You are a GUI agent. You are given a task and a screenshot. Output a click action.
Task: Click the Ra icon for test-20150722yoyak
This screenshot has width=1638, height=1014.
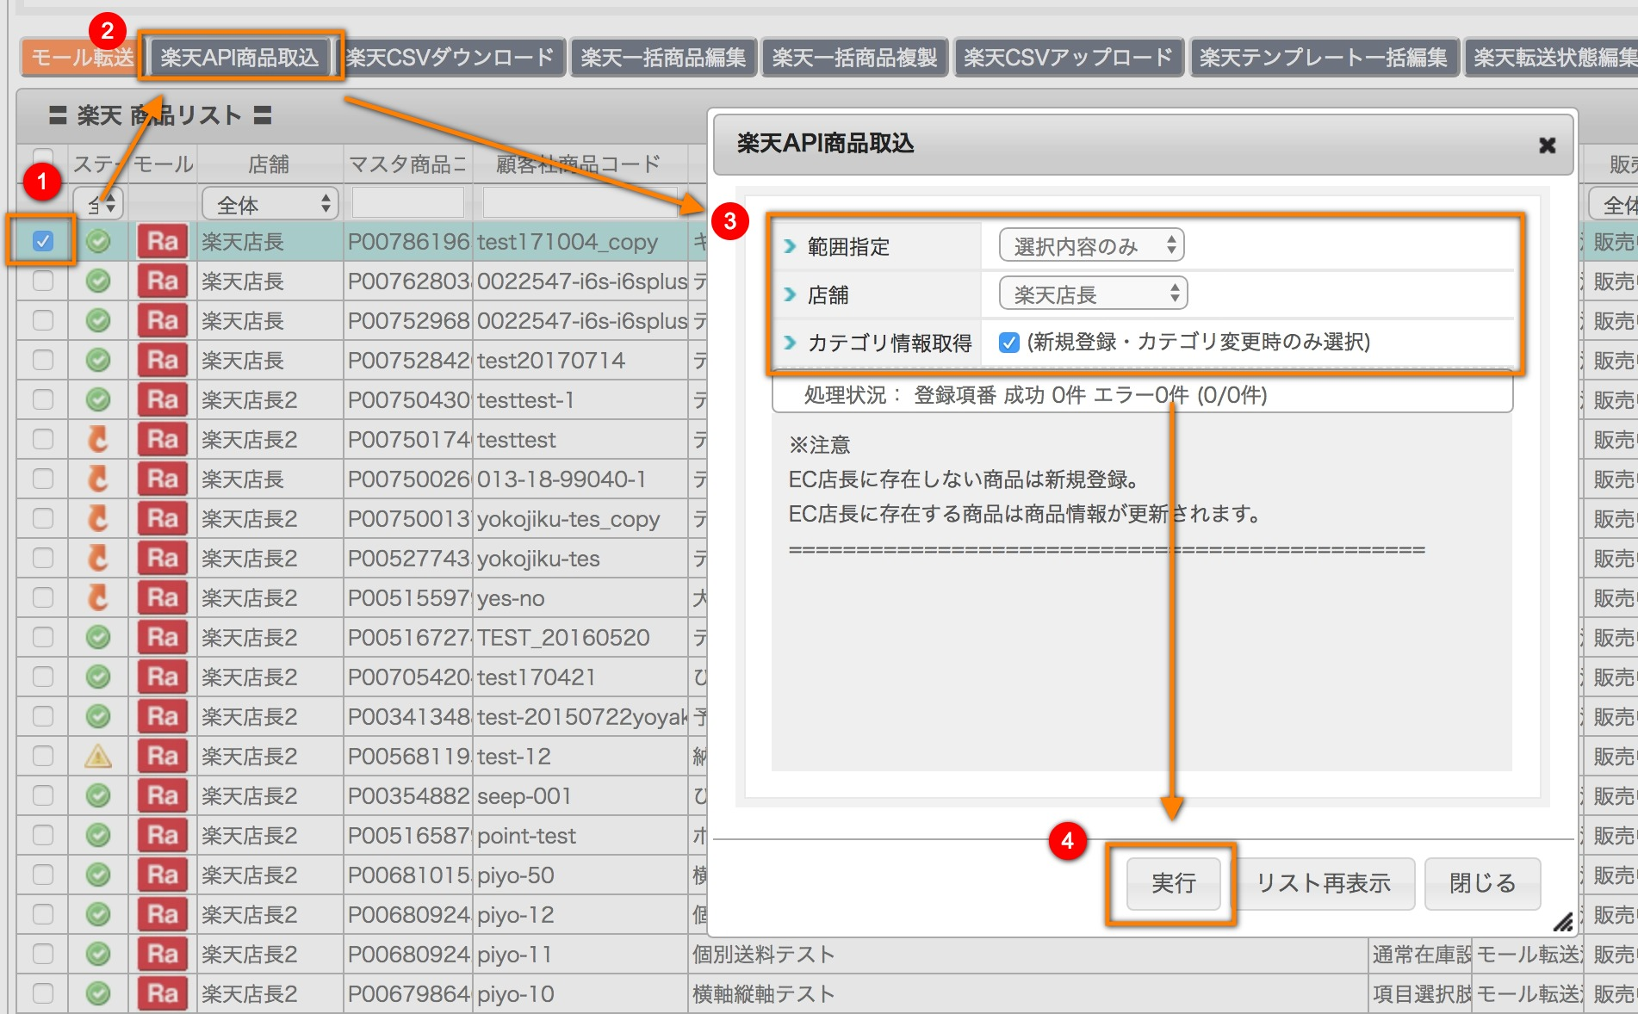coord(162,717)
